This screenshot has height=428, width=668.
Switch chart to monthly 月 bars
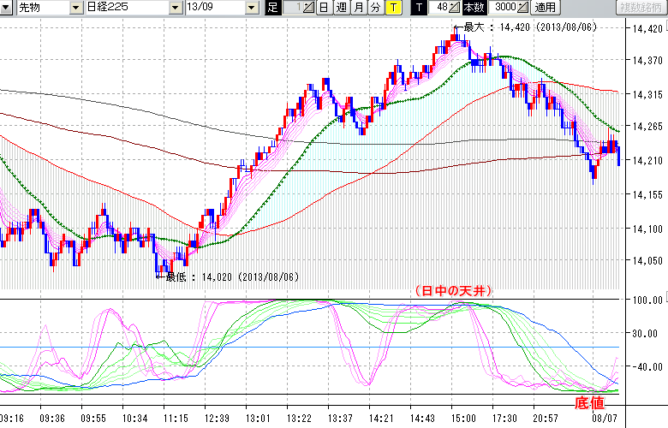coord(358,8)
